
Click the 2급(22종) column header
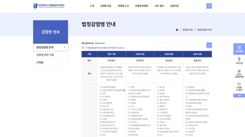pyautogui.click(x=140, y=54)
